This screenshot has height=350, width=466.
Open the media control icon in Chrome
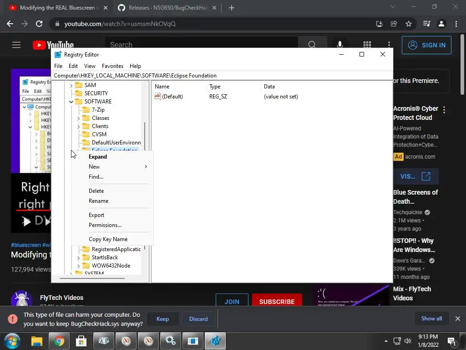click(427, 24)
